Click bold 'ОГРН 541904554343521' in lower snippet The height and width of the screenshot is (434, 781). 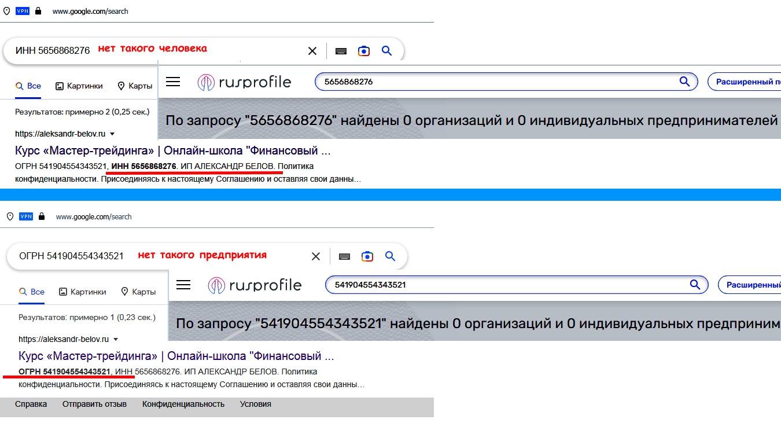point(64,372)
